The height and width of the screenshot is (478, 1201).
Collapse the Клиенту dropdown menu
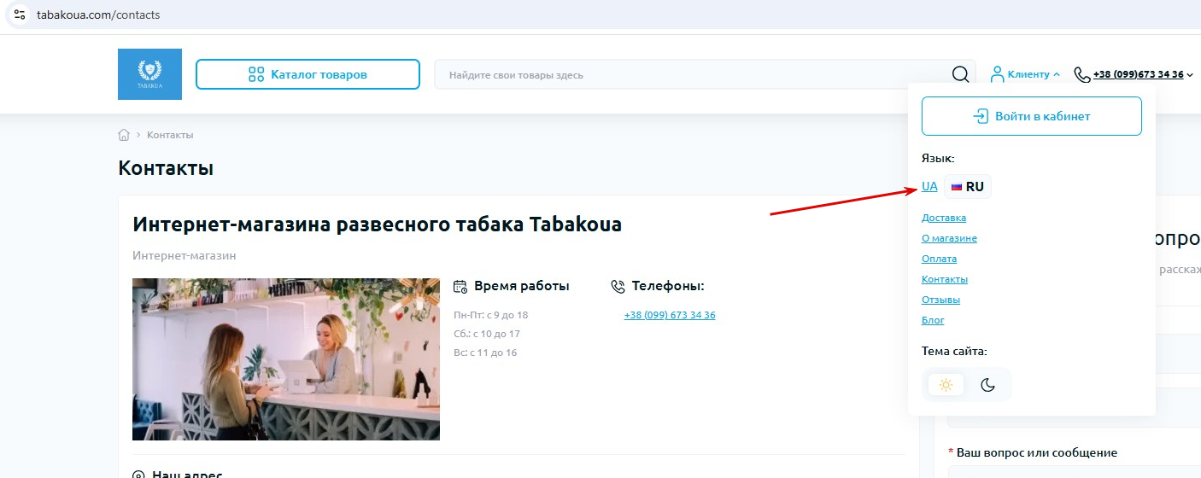(x=1025, y=74)
